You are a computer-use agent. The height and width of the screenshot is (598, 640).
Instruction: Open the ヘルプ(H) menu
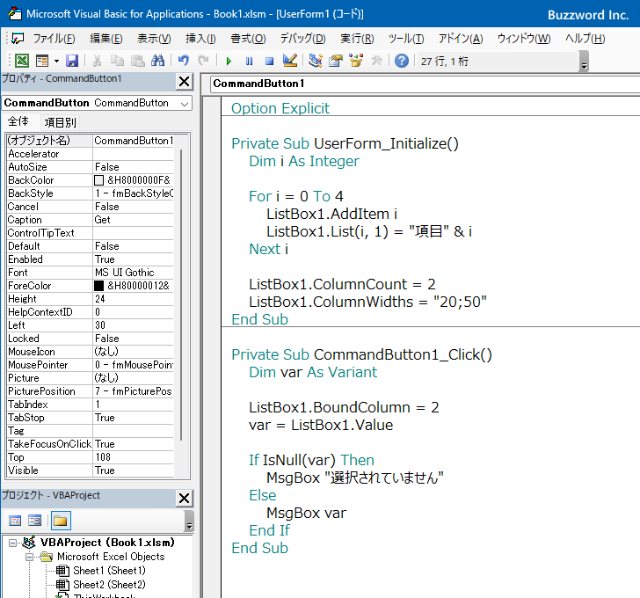(x=585, y=39)
